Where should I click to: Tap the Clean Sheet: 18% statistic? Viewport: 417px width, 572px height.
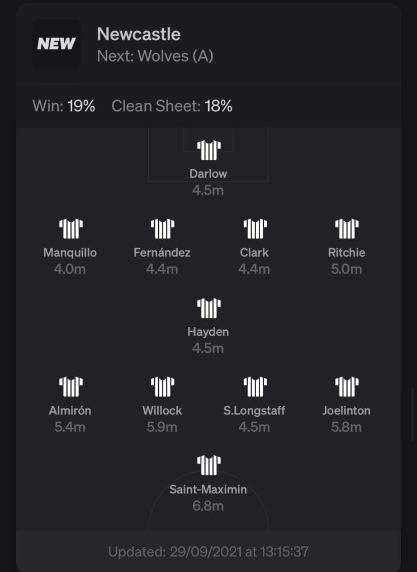pyautogui.click(x=172, y=106)
